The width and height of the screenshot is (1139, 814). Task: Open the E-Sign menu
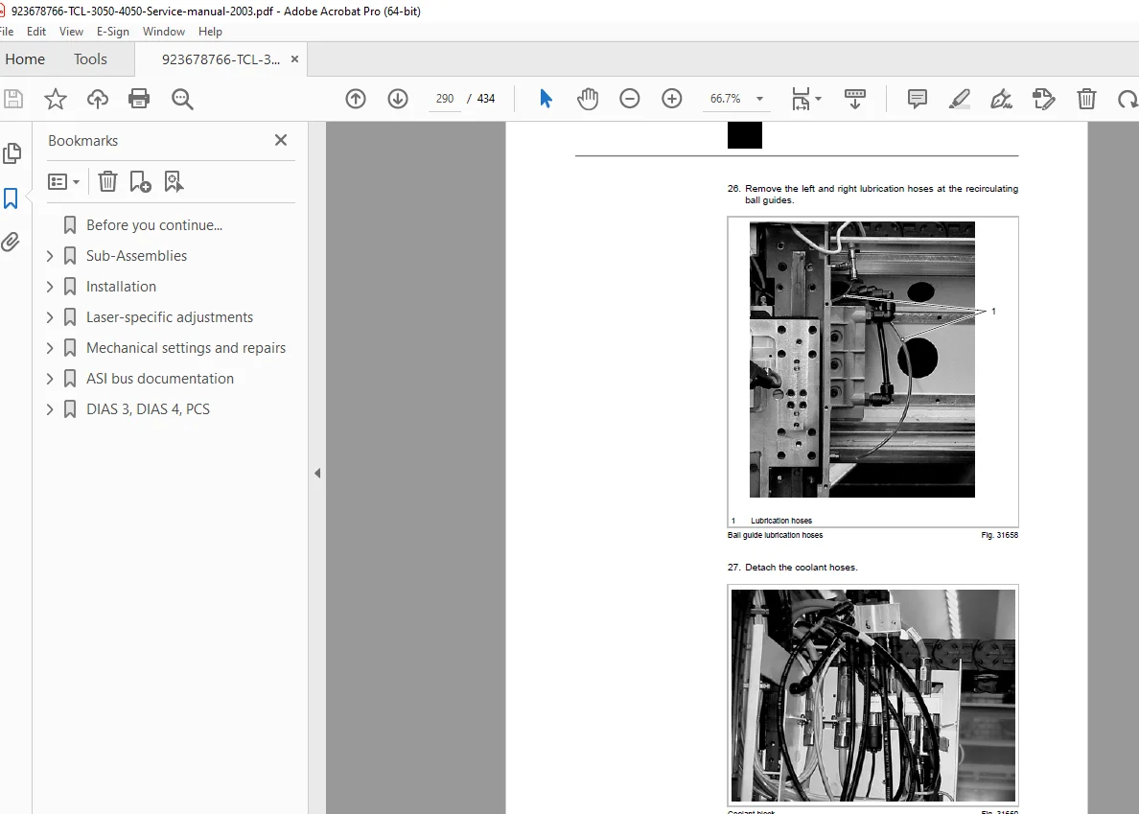(112, 32)
